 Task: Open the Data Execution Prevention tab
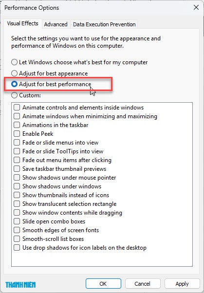[104, 24]
